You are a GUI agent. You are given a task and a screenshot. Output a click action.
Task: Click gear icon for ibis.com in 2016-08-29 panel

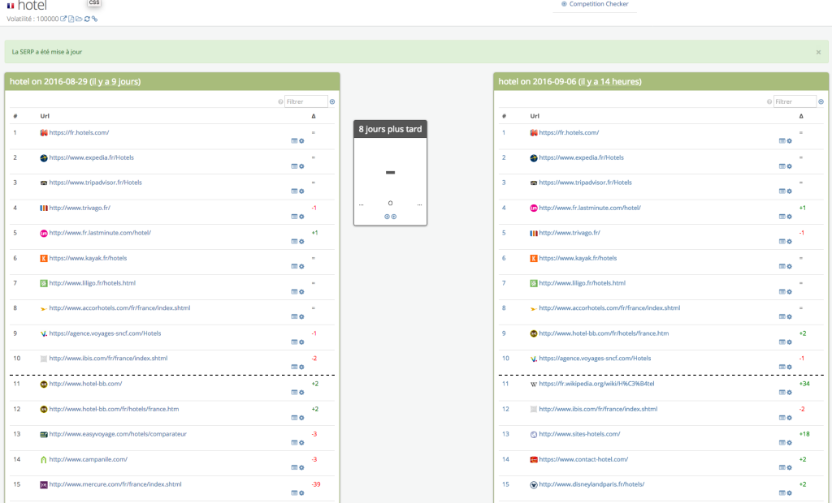point(301,368)
